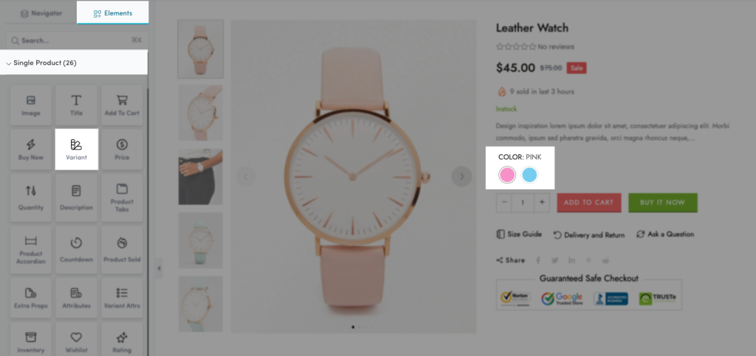Click the elements Search field
The width and height of the screenshot is (756, 356).
click(77, 41)
